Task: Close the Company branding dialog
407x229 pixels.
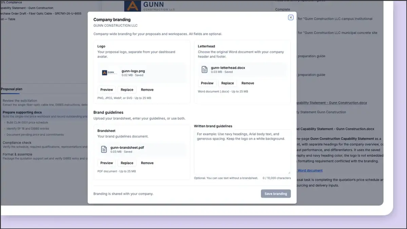Action: 291,18
